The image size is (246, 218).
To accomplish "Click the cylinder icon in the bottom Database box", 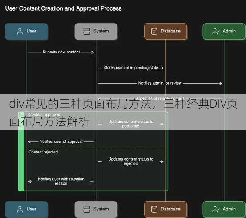I will point(154,210).
